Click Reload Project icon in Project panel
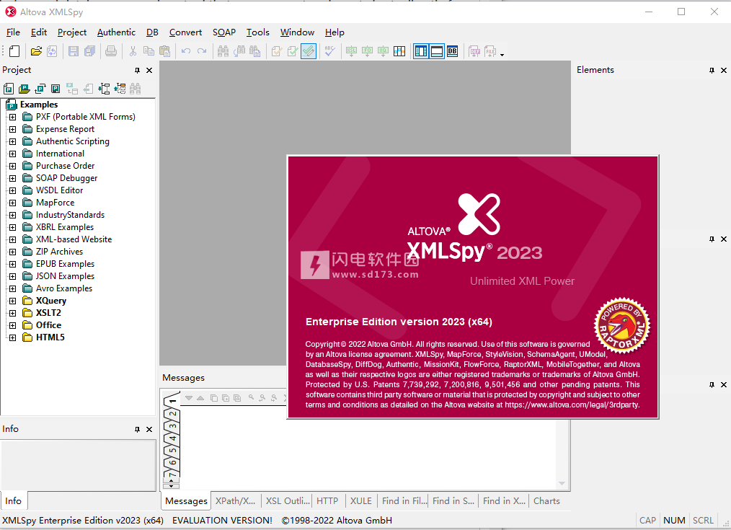This screenshot has height=530, width=731. point(40,89)
